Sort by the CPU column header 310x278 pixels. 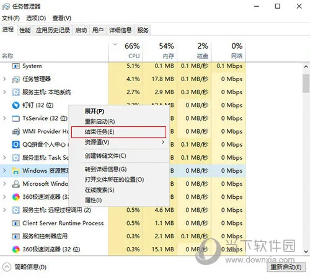126,51
